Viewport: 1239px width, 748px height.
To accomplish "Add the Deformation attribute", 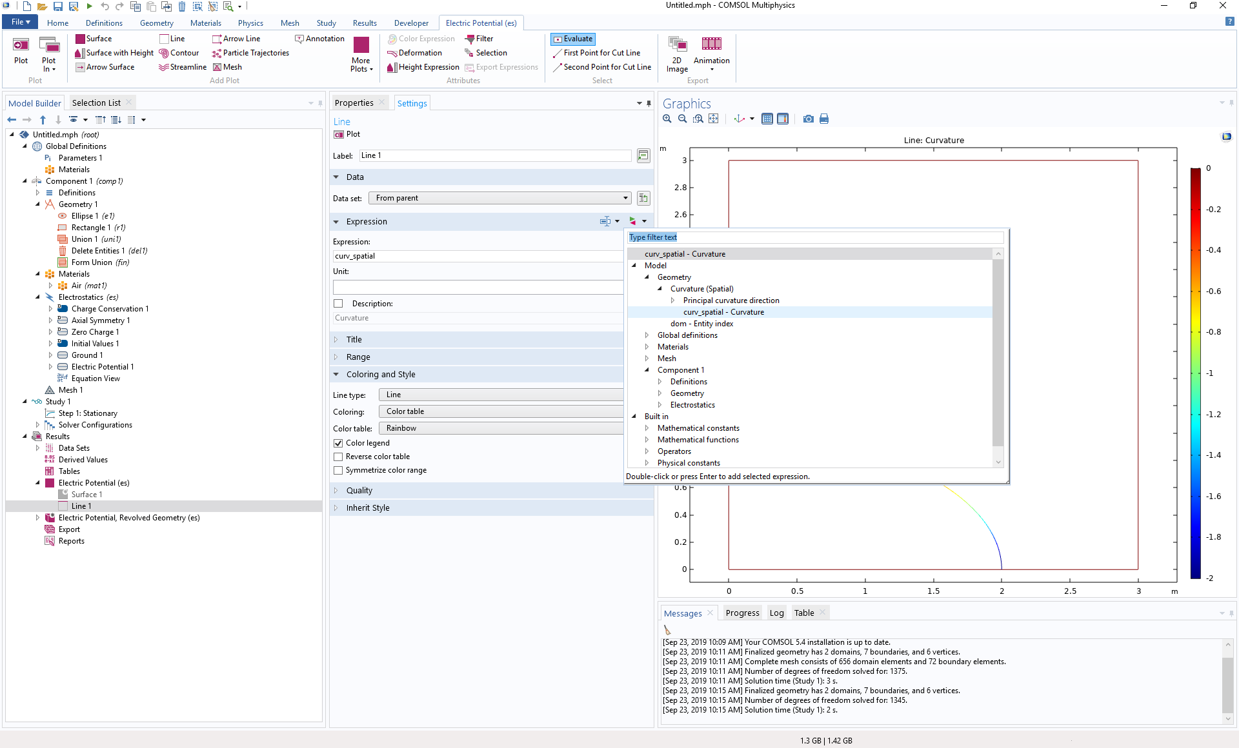I will (x=414, y=53).
